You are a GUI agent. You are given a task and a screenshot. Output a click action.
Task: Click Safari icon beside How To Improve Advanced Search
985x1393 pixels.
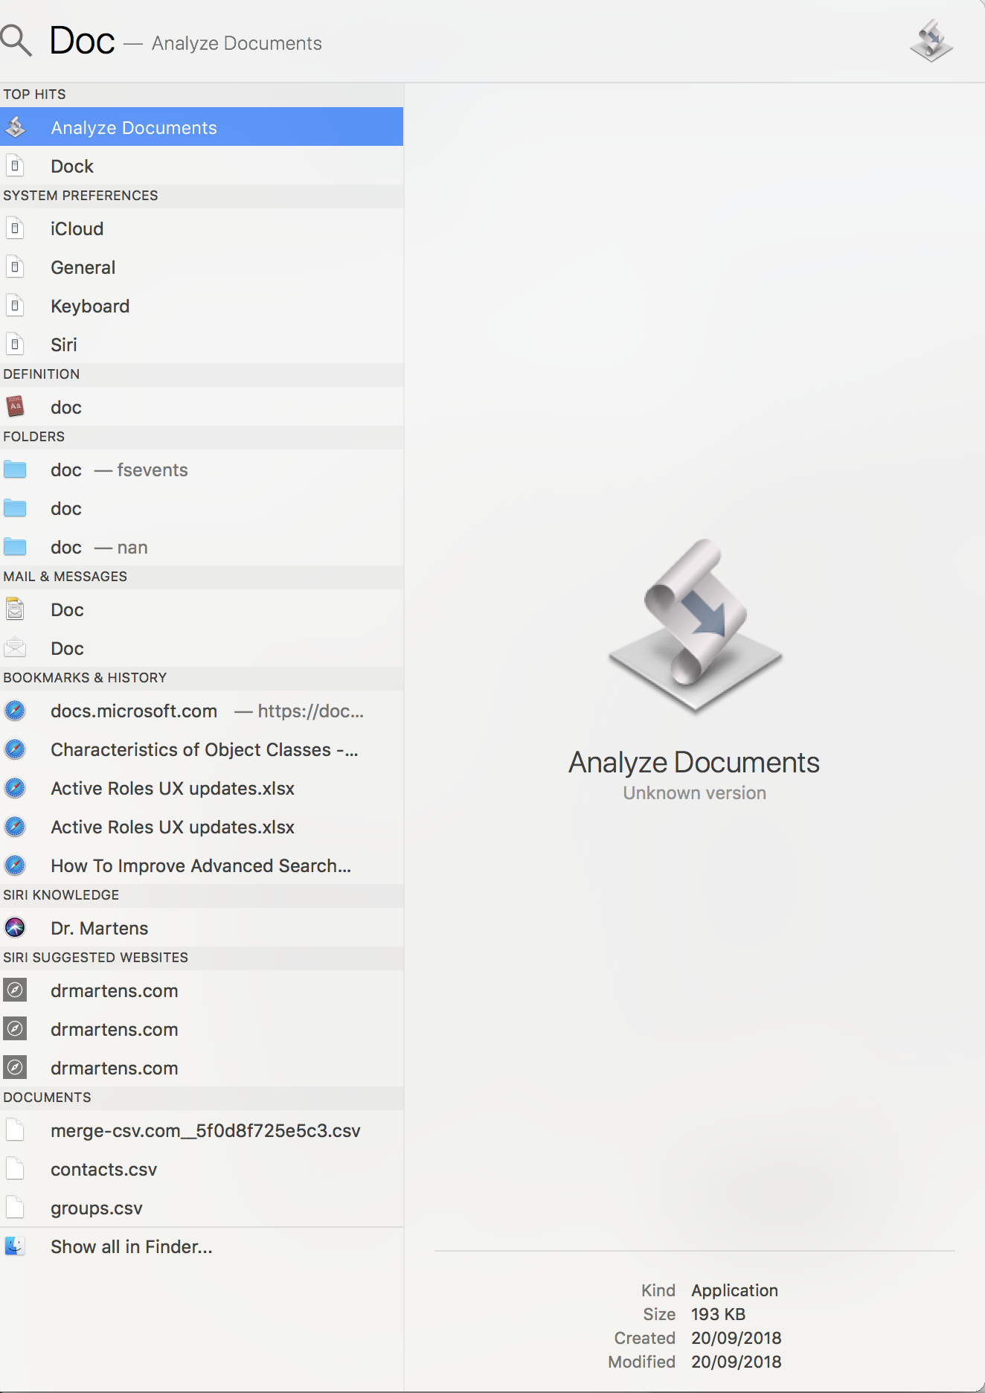(x=15, y=865)
